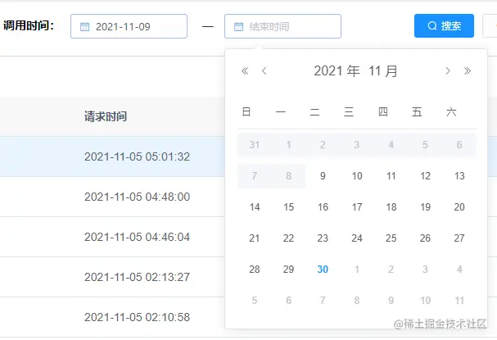Go to next month arrow
Image resolution: width=497 pixels, height=340 pixels.
[448, 70]
